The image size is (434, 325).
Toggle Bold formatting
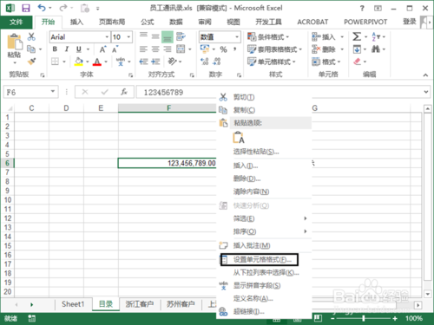[x=55, y=49]
